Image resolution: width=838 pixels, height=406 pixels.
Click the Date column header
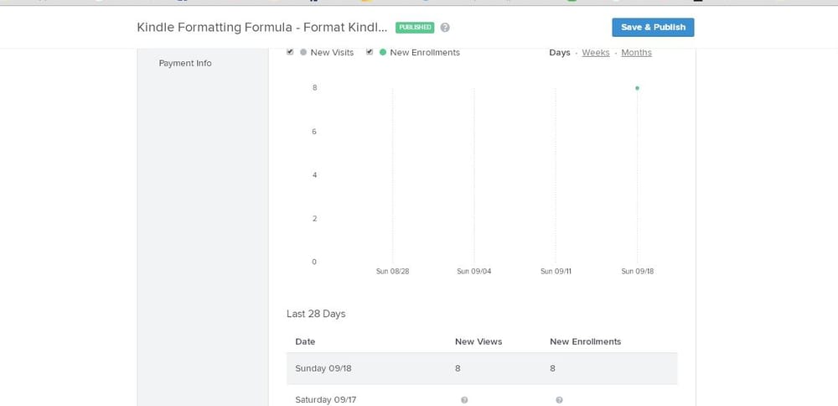tap(305, 341)
